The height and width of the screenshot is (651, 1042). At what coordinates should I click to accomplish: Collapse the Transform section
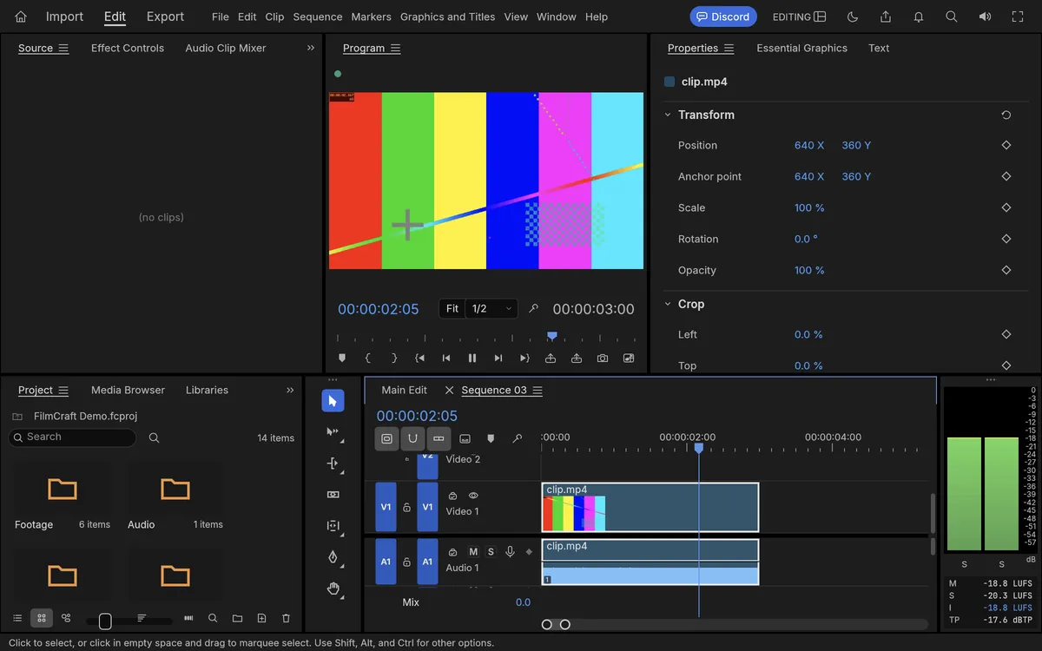pos(668,115)
